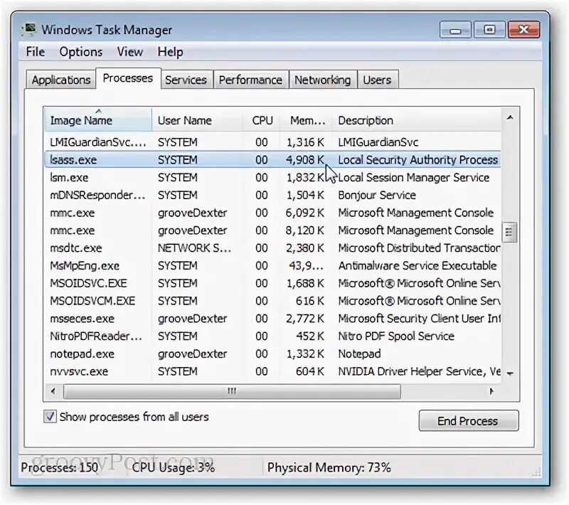
Task: Click Processes: 150 in status bar
Action: pyautogui.click(x=60, y=467)
